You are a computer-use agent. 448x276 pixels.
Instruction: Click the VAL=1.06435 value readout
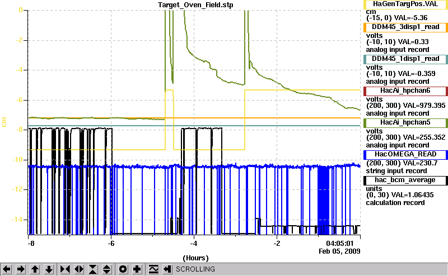412,195
